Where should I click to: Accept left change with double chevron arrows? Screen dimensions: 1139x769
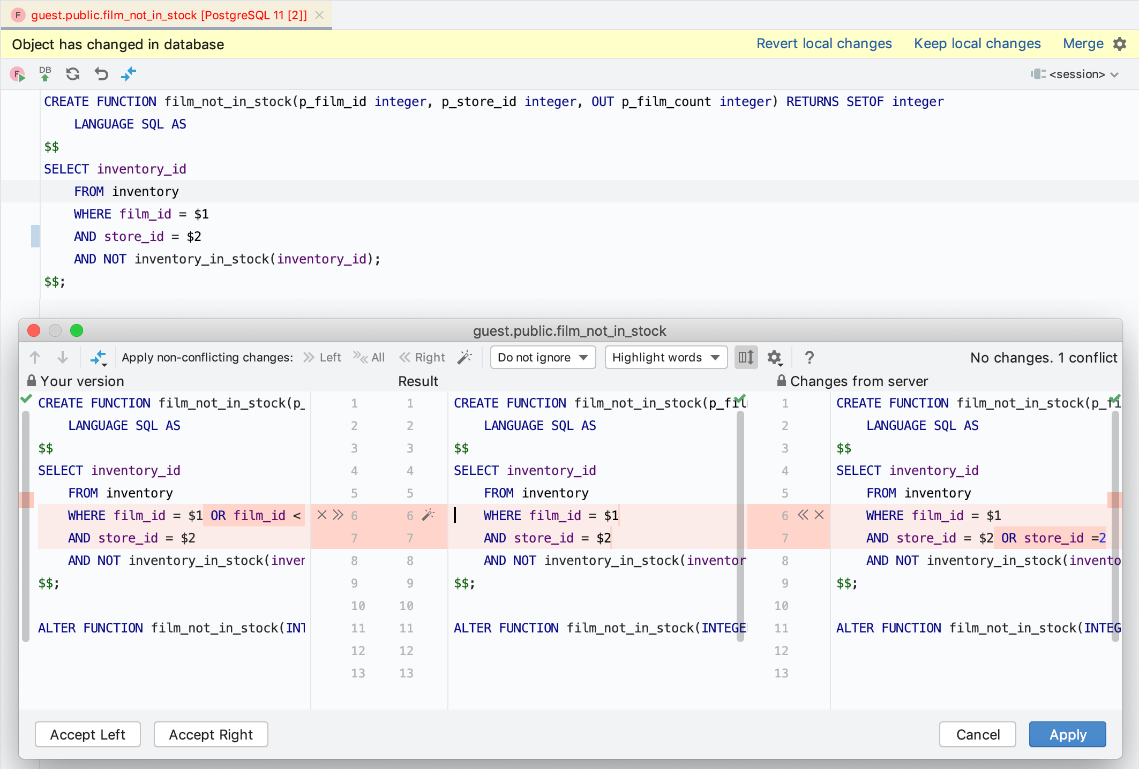338,515
